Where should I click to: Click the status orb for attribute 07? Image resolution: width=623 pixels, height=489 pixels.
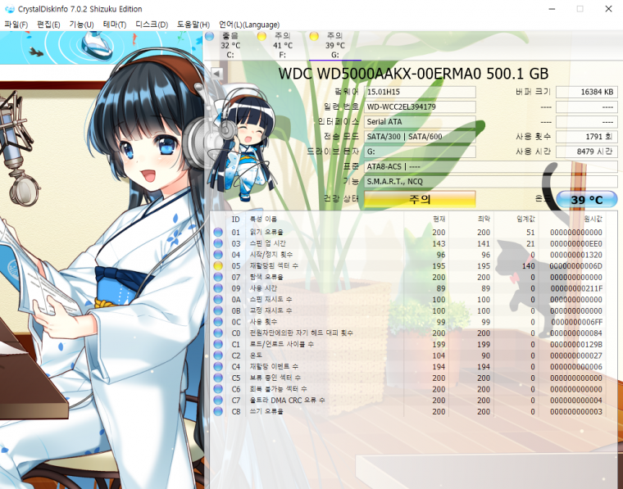(218, 277)
